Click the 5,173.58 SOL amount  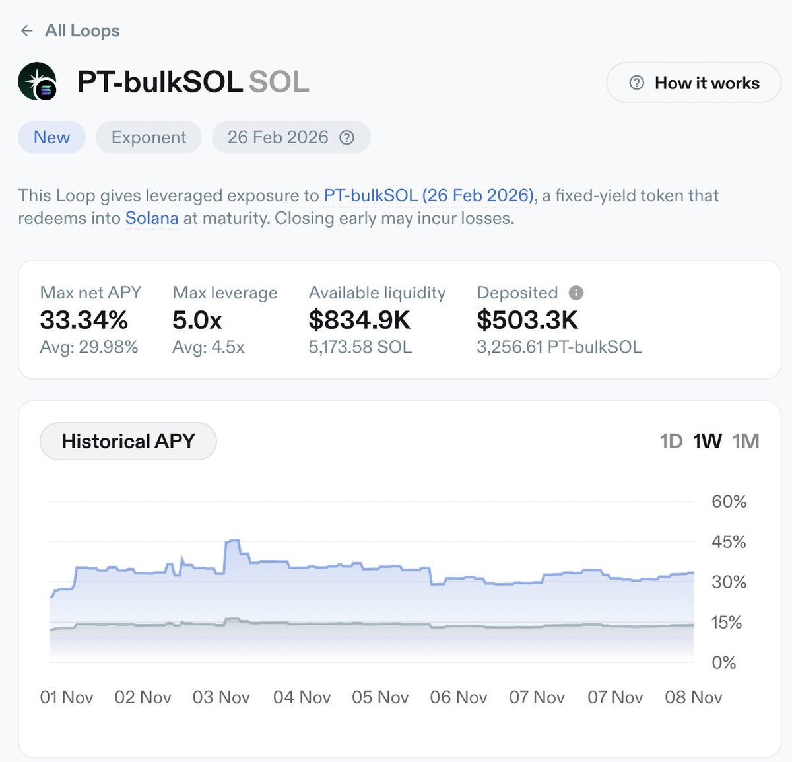(x=360, y=347)
